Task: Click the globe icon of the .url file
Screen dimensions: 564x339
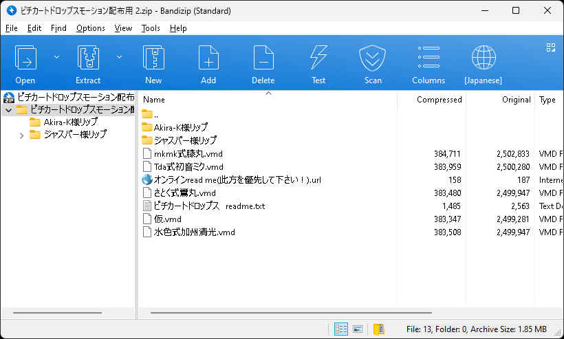Action: [147, 179]
